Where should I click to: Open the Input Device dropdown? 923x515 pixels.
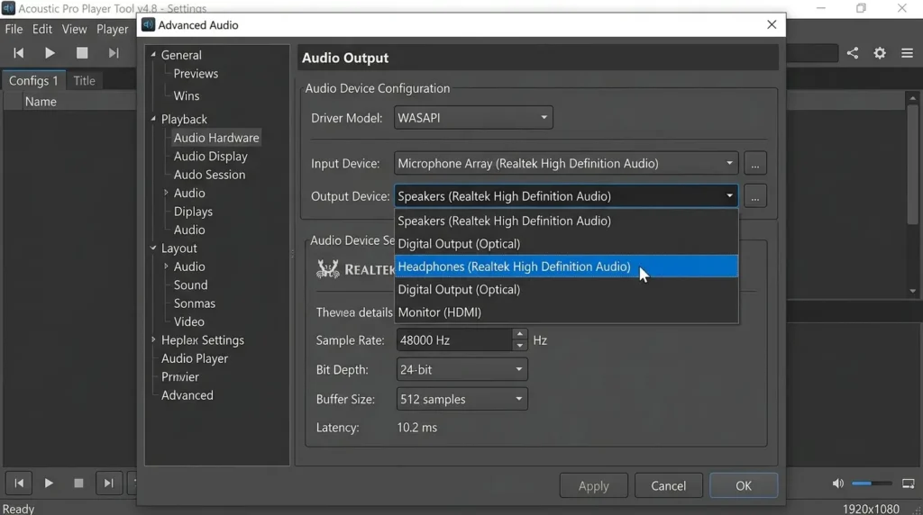(x=566, y=163)
